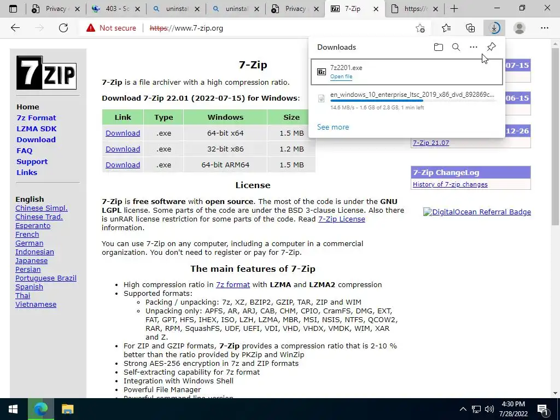Screen dimensions: 560x420
Task: Open the Download sidebar link
Action: 36,139
